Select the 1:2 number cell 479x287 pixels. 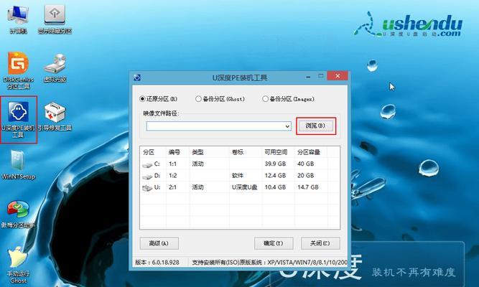click(172, 176)
